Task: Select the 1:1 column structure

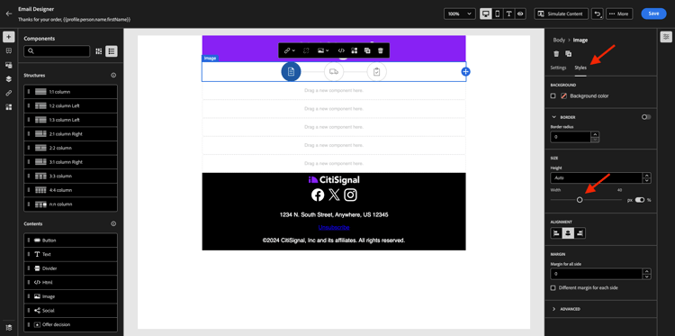Action: click(x=70, y=92)
